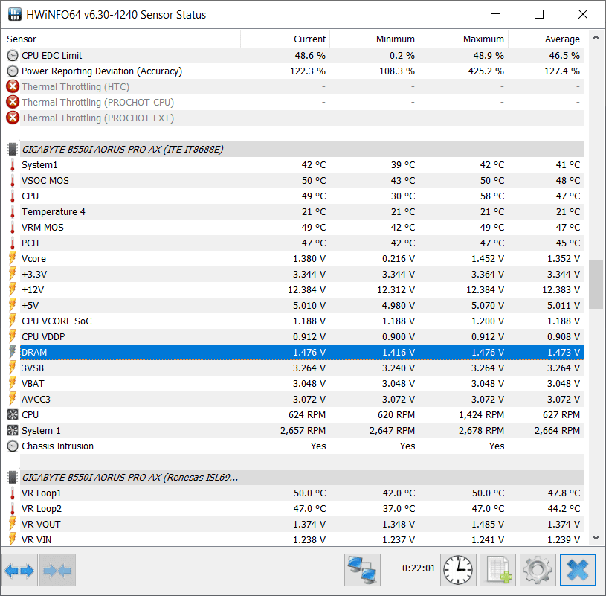Click the vertical scrollbar thumb
Screen dimensions: 606x596
tap(596, 284)
